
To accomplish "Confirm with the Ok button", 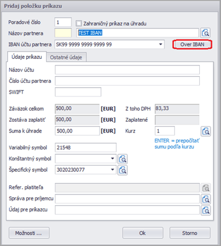I will click(142, 233).
